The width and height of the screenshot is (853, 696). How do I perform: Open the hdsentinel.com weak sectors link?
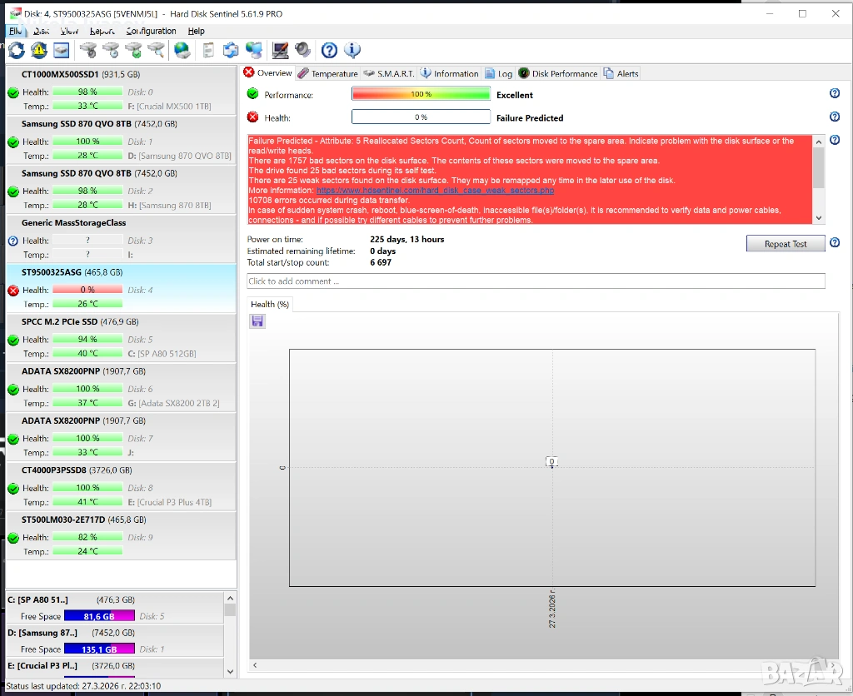[x=435, y=191]
